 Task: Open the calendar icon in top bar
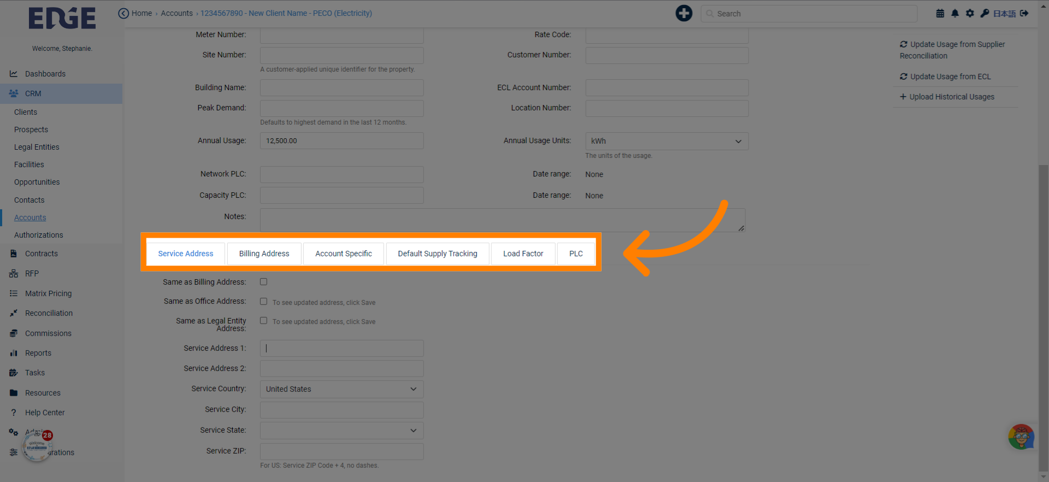940,13
